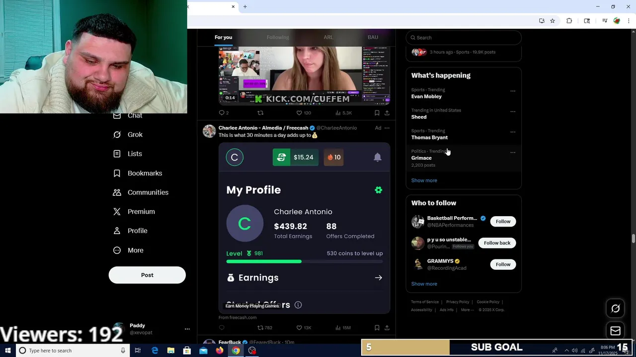This screenshot has width=636, height=357.
Task: Bookmark the Freecash ad post
Action: point(377,328)
